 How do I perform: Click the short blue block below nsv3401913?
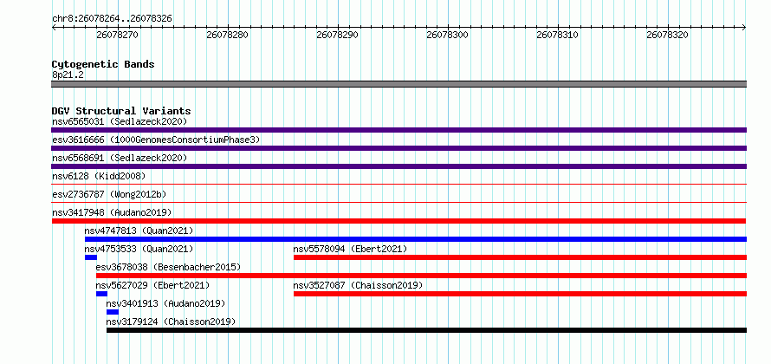pyautogui.click(x=113, y=312)
